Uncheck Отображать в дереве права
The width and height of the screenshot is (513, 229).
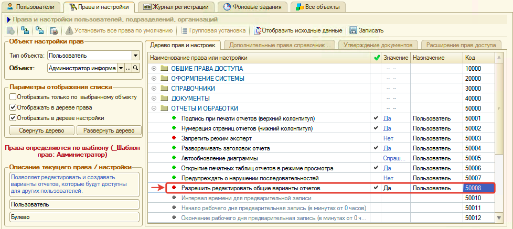point(13,107)
